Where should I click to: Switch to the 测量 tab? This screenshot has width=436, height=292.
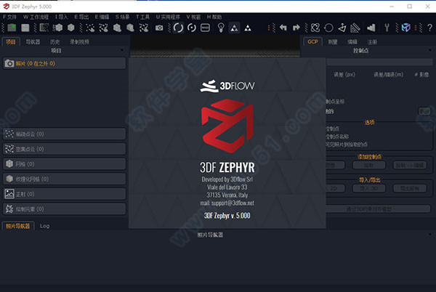tap(333, 41)
